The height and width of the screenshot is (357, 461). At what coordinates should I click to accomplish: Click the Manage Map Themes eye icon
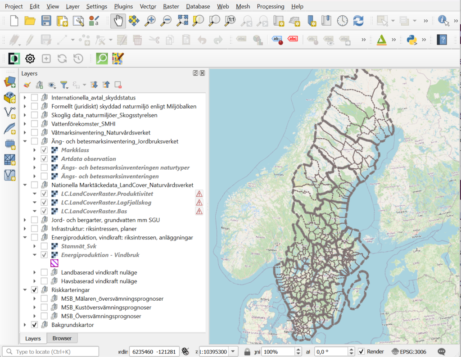(52, 85)
